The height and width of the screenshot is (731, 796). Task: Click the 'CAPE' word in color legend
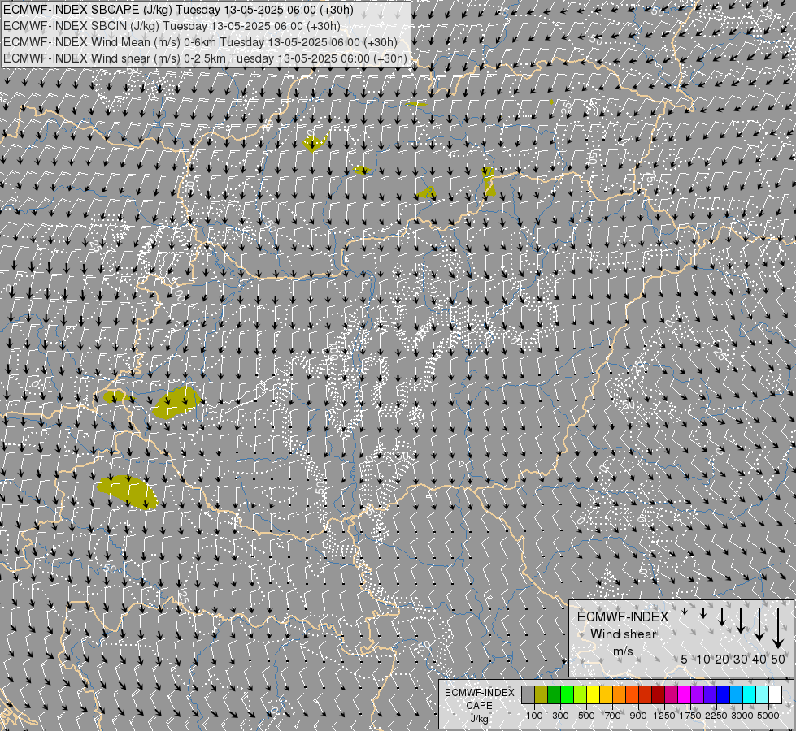click(x=479, y=706)
